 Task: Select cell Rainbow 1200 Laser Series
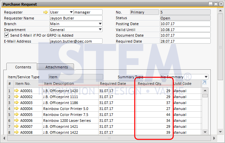tap(70, 121)
